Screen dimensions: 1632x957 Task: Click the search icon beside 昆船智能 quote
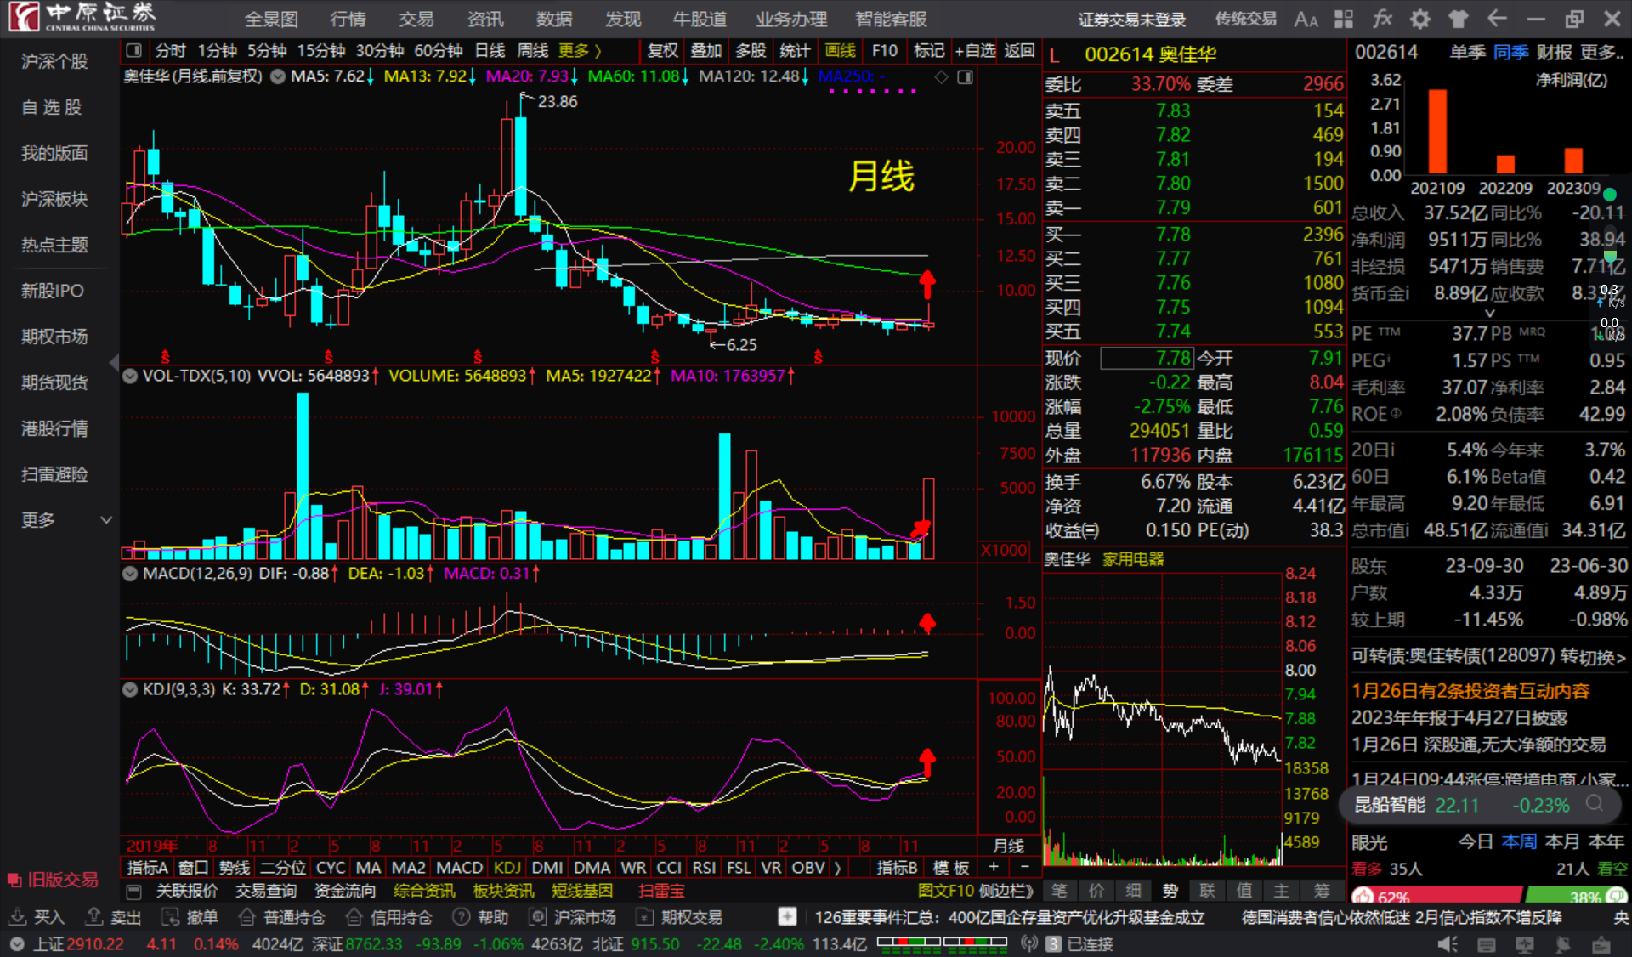pyautogui.click(x=1595, y=803)
